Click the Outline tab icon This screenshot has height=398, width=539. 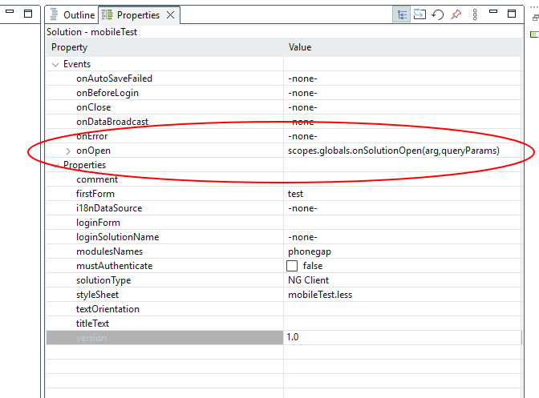pos(55,15)
